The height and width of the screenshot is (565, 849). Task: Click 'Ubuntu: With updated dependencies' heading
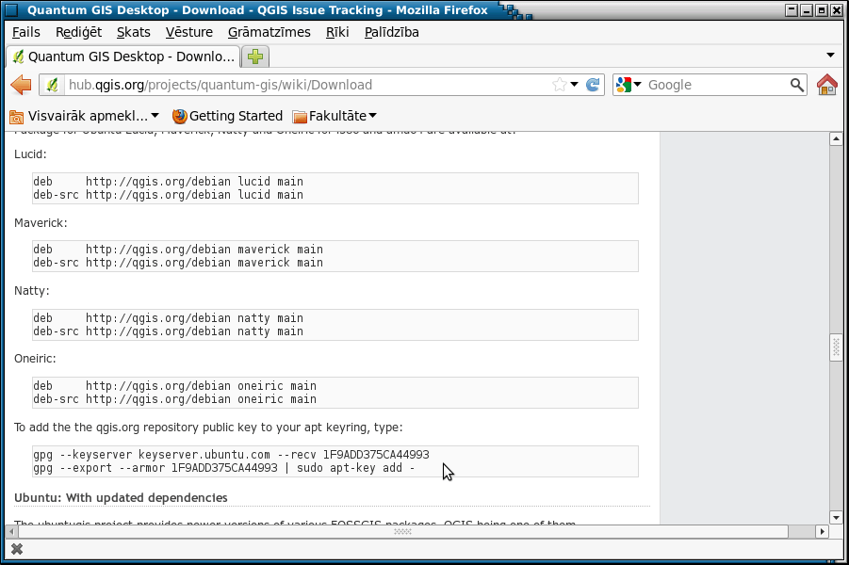(121, 497)
